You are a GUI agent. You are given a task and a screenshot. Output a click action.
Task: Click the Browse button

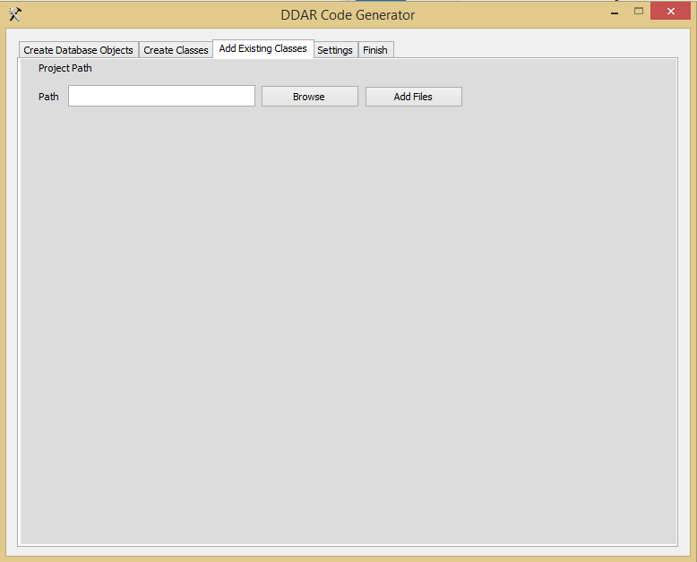(x=309, y=97)
